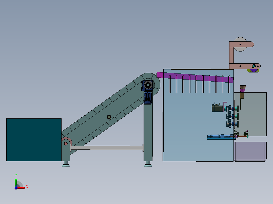Select the magenta inclined chute bar

[195, 77]
